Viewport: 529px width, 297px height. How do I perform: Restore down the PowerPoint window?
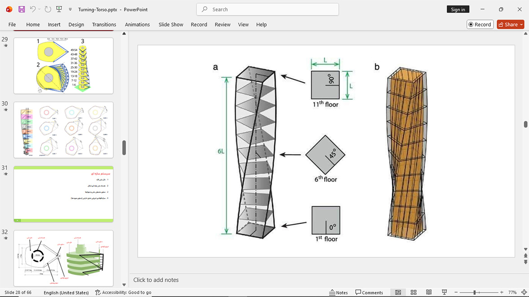click(x=501, y=9)
